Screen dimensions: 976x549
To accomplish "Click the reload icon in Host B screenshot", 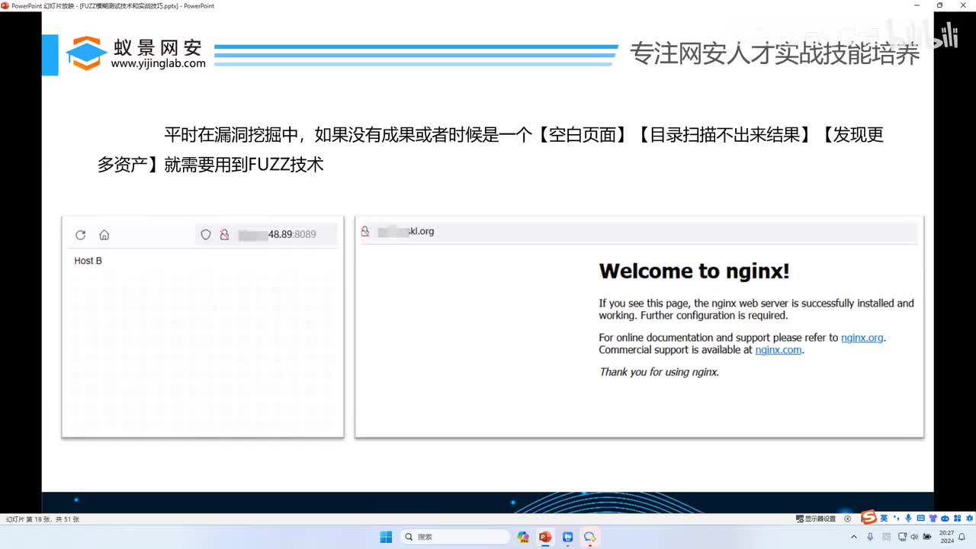I will (x=80, y=235).
